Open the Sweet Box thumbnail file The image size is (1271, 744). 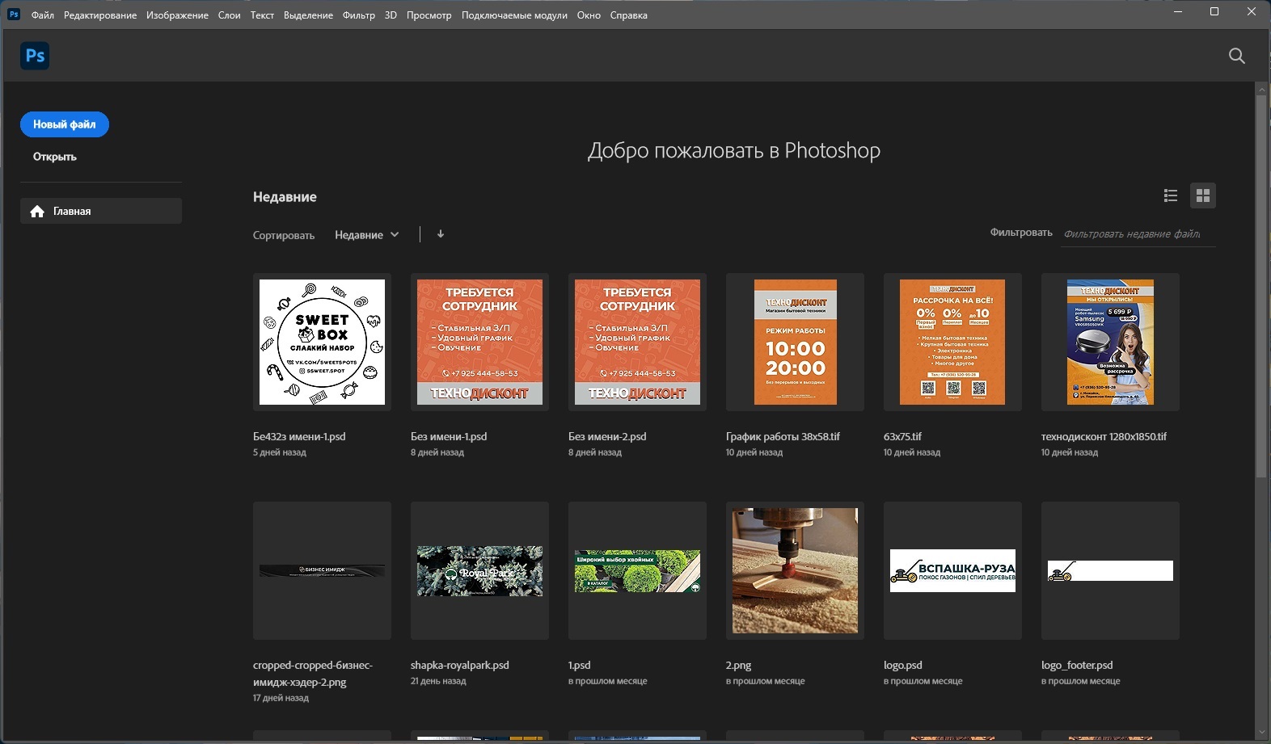point(322,342)
